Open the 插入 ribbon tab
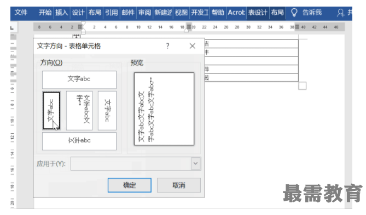 point(62,13)
